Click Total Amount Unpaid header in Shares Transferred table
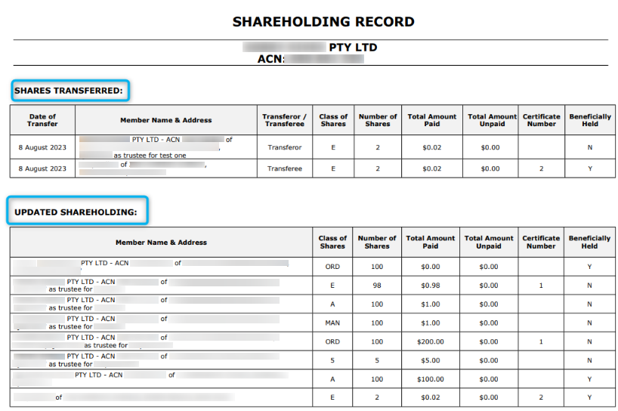 pos(491,120)
